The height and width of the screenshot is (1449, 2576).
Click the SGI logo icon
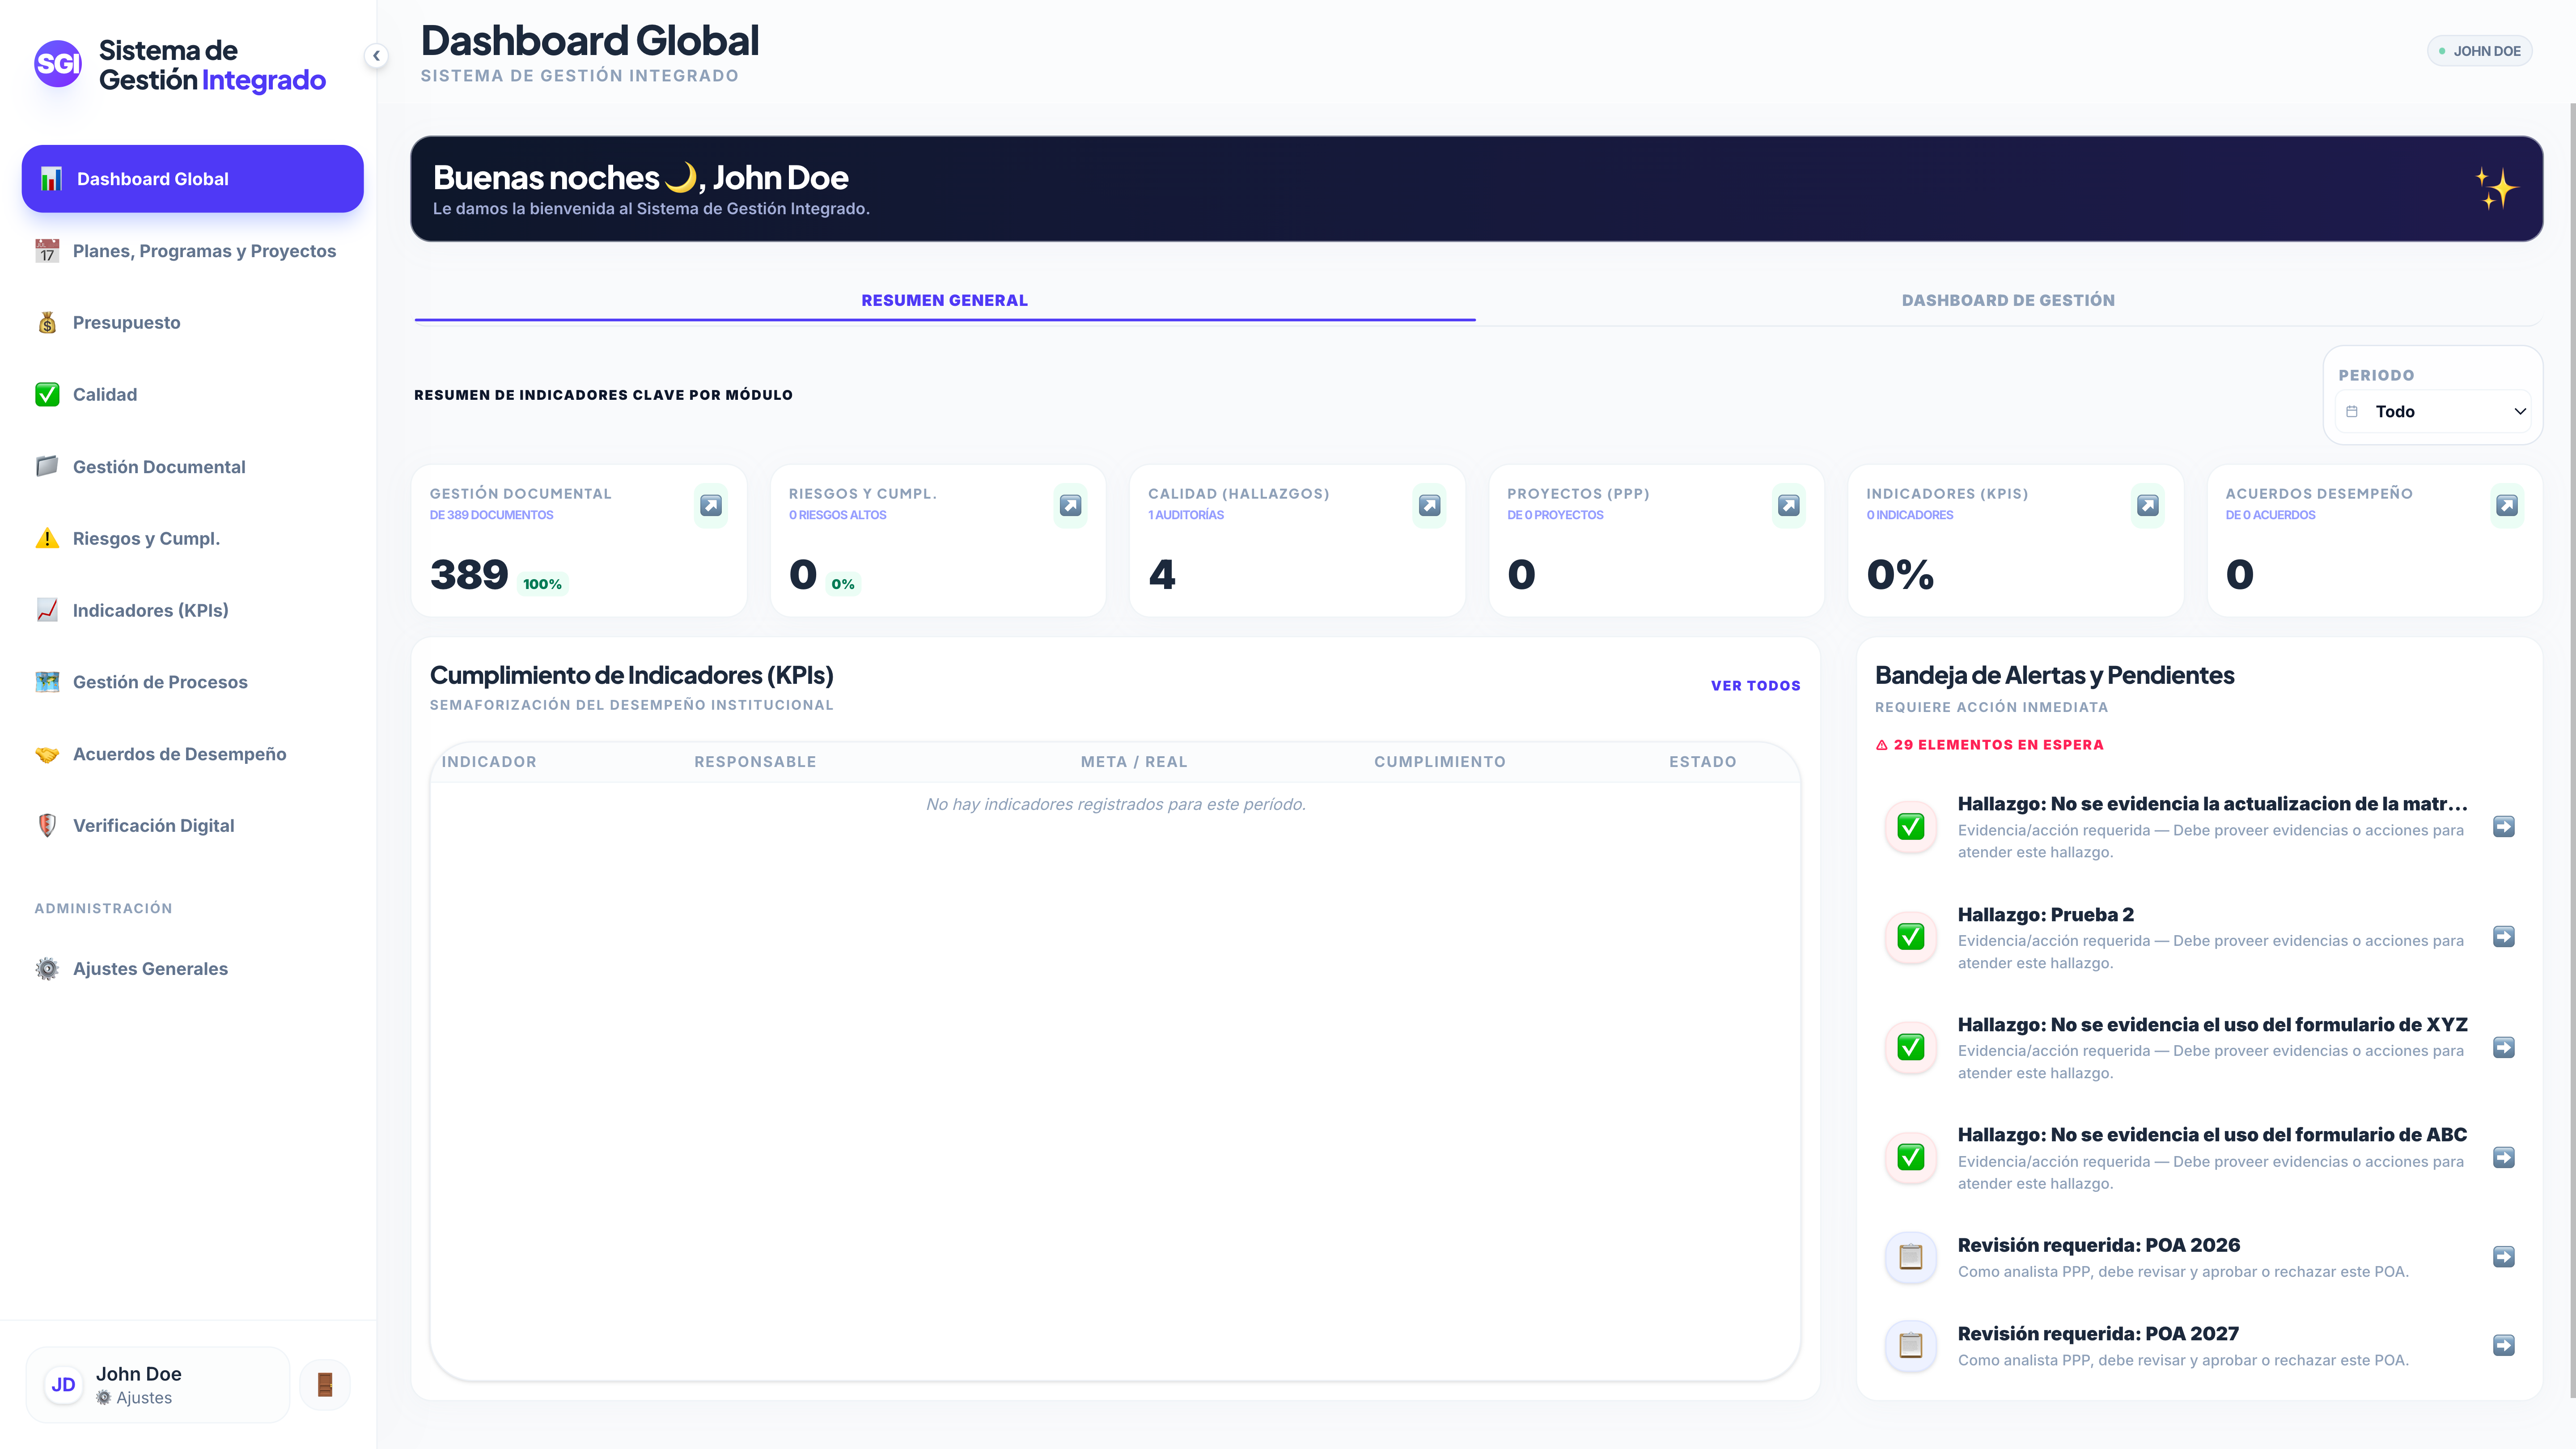[x=58, y=64]
